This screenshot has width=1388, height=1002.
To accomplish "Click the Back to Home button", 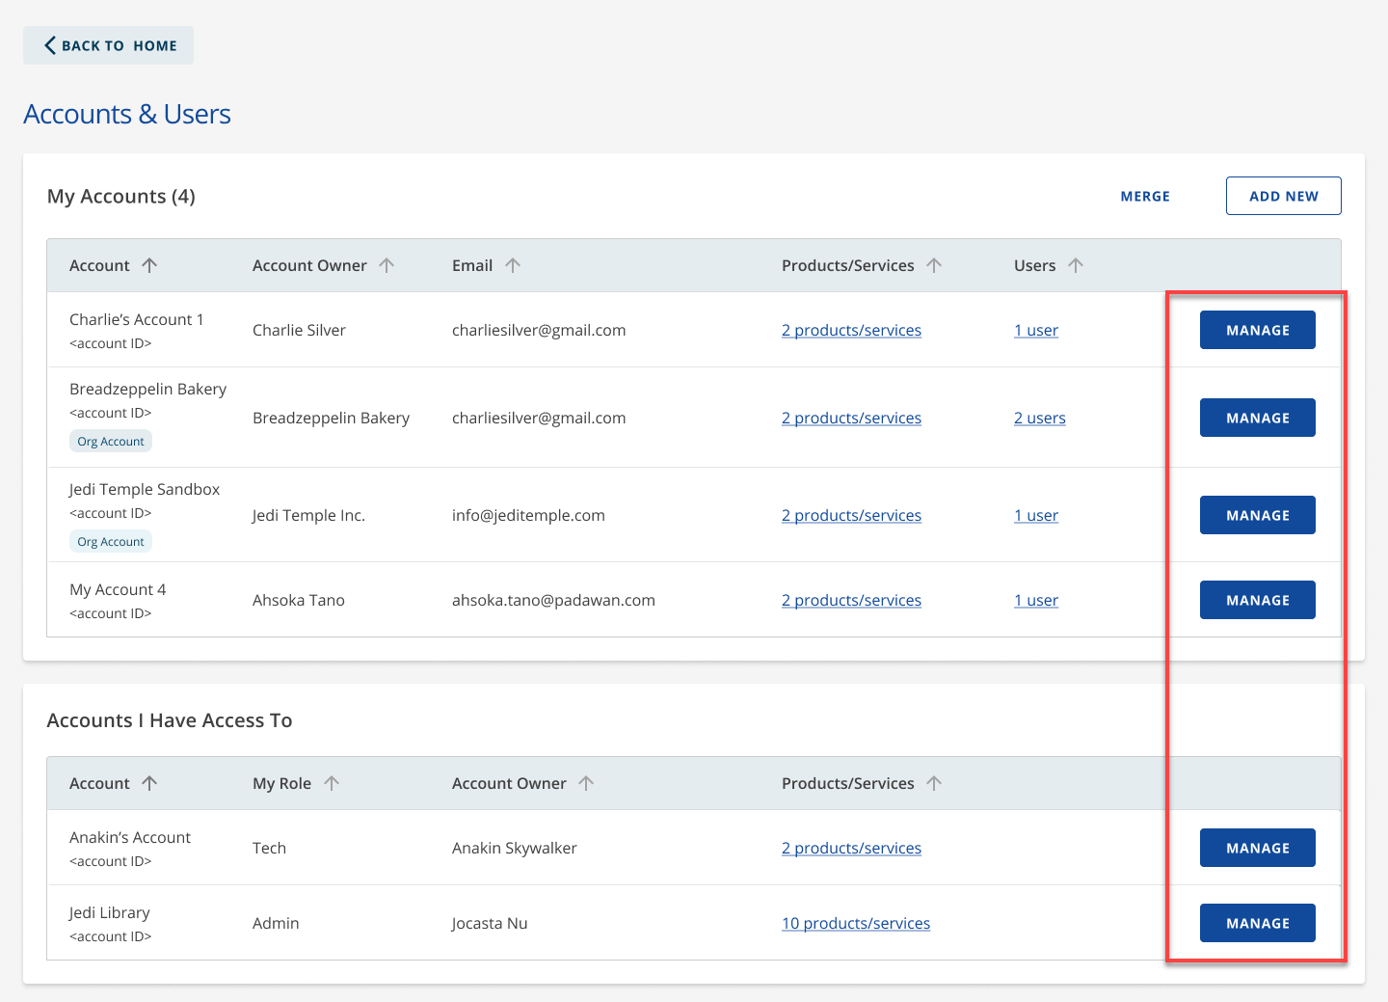I will pyautogui.click(x=108, y=45).
